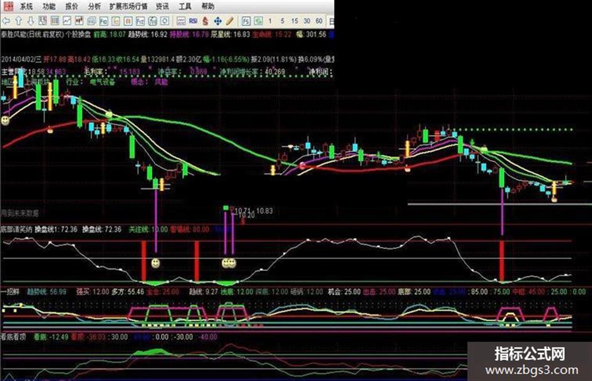Open the 帮助 menu
Image resolution: width=592 pixels, height=381 pixels.
tap(208, 6)
